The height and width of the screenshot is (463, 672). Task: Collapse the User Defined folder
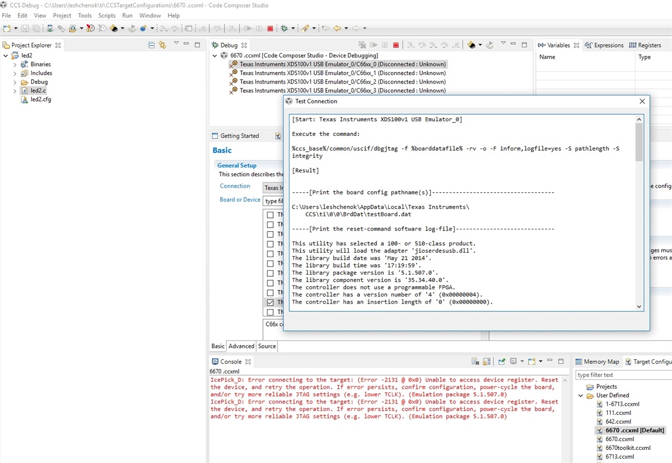point(581,395)
